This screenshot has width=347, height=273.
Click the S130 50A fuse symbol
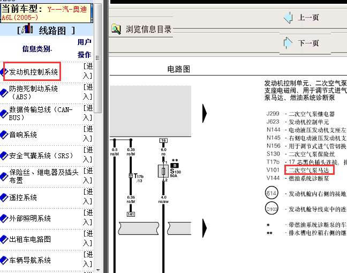163,171
